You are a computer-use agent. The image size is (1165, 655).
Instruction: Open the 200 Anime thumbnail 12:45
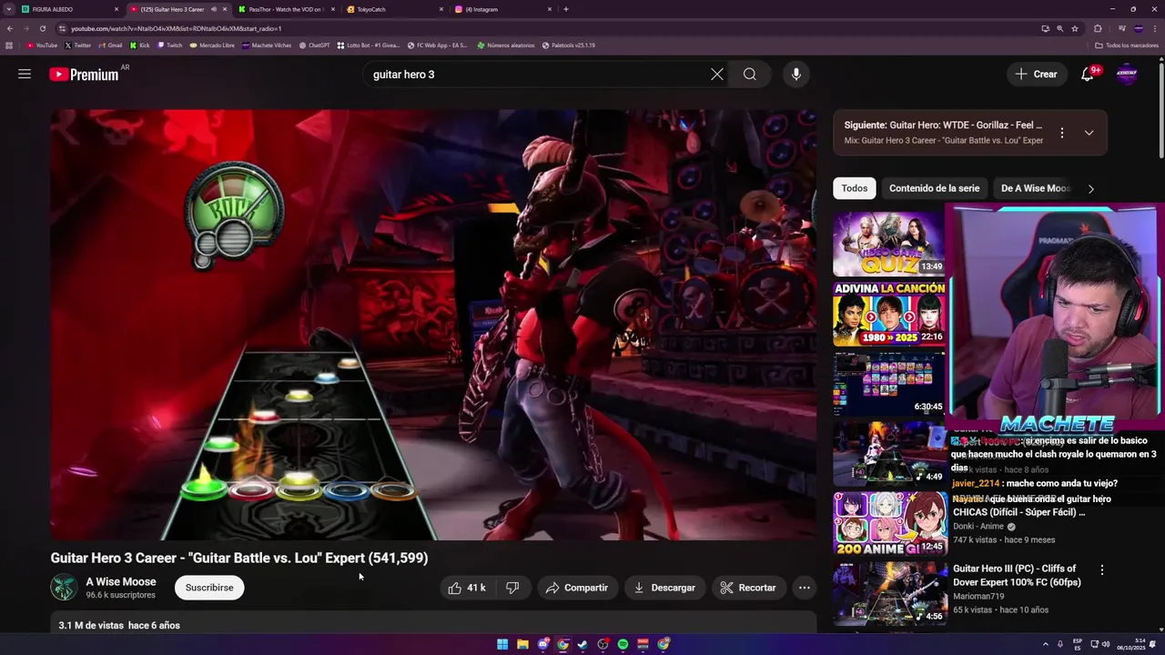[889, 523]
